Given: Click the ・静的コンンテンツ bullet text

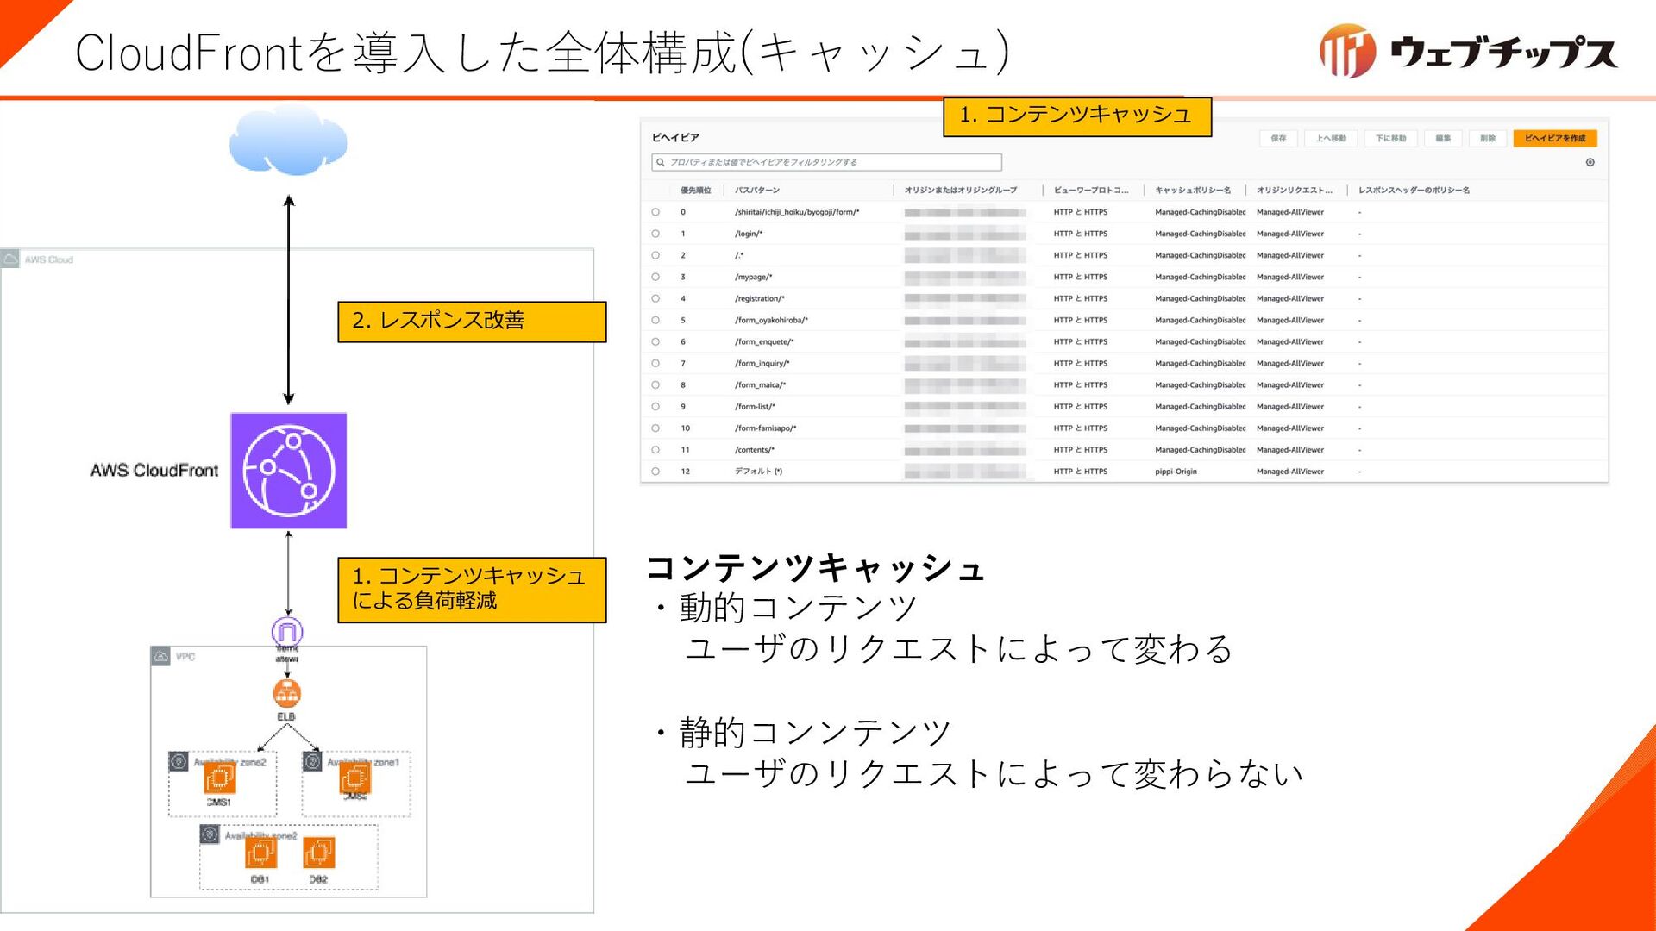Looking at the screenshot, I should [x=800, y=733].
